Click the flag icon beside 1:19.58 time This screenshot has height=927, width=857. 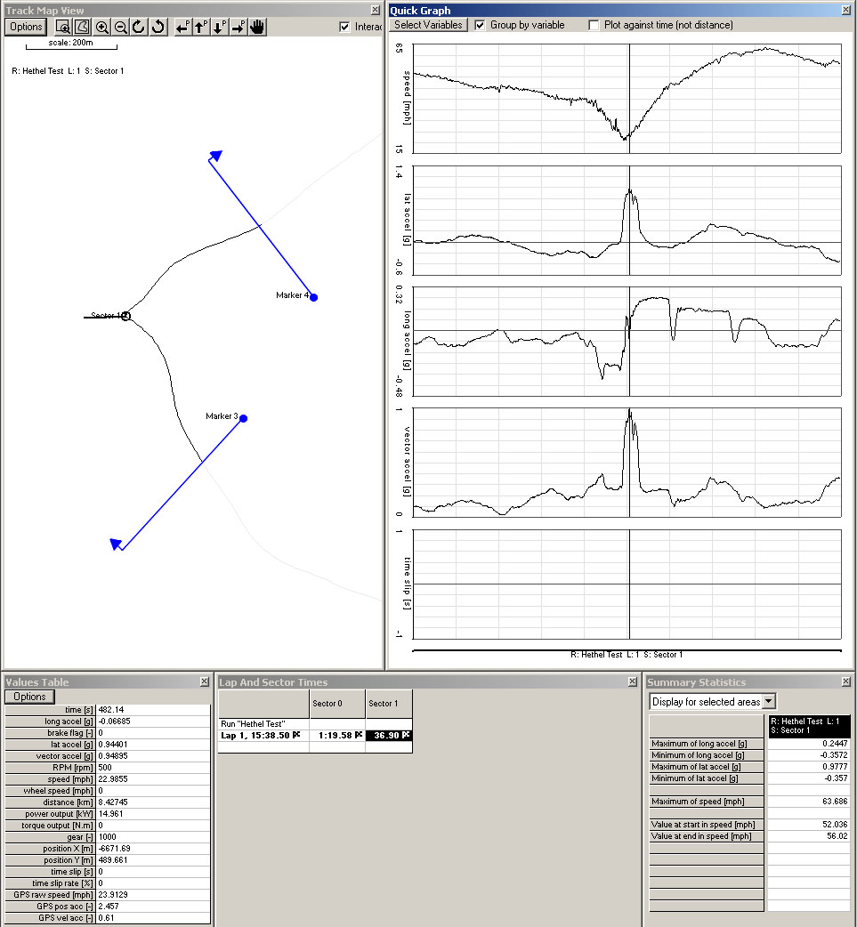[x=359, y=735]
